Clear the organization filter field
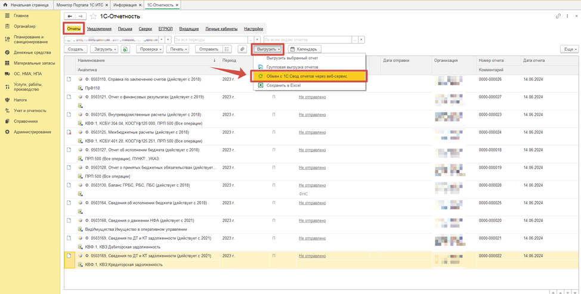 click(168, 39)
